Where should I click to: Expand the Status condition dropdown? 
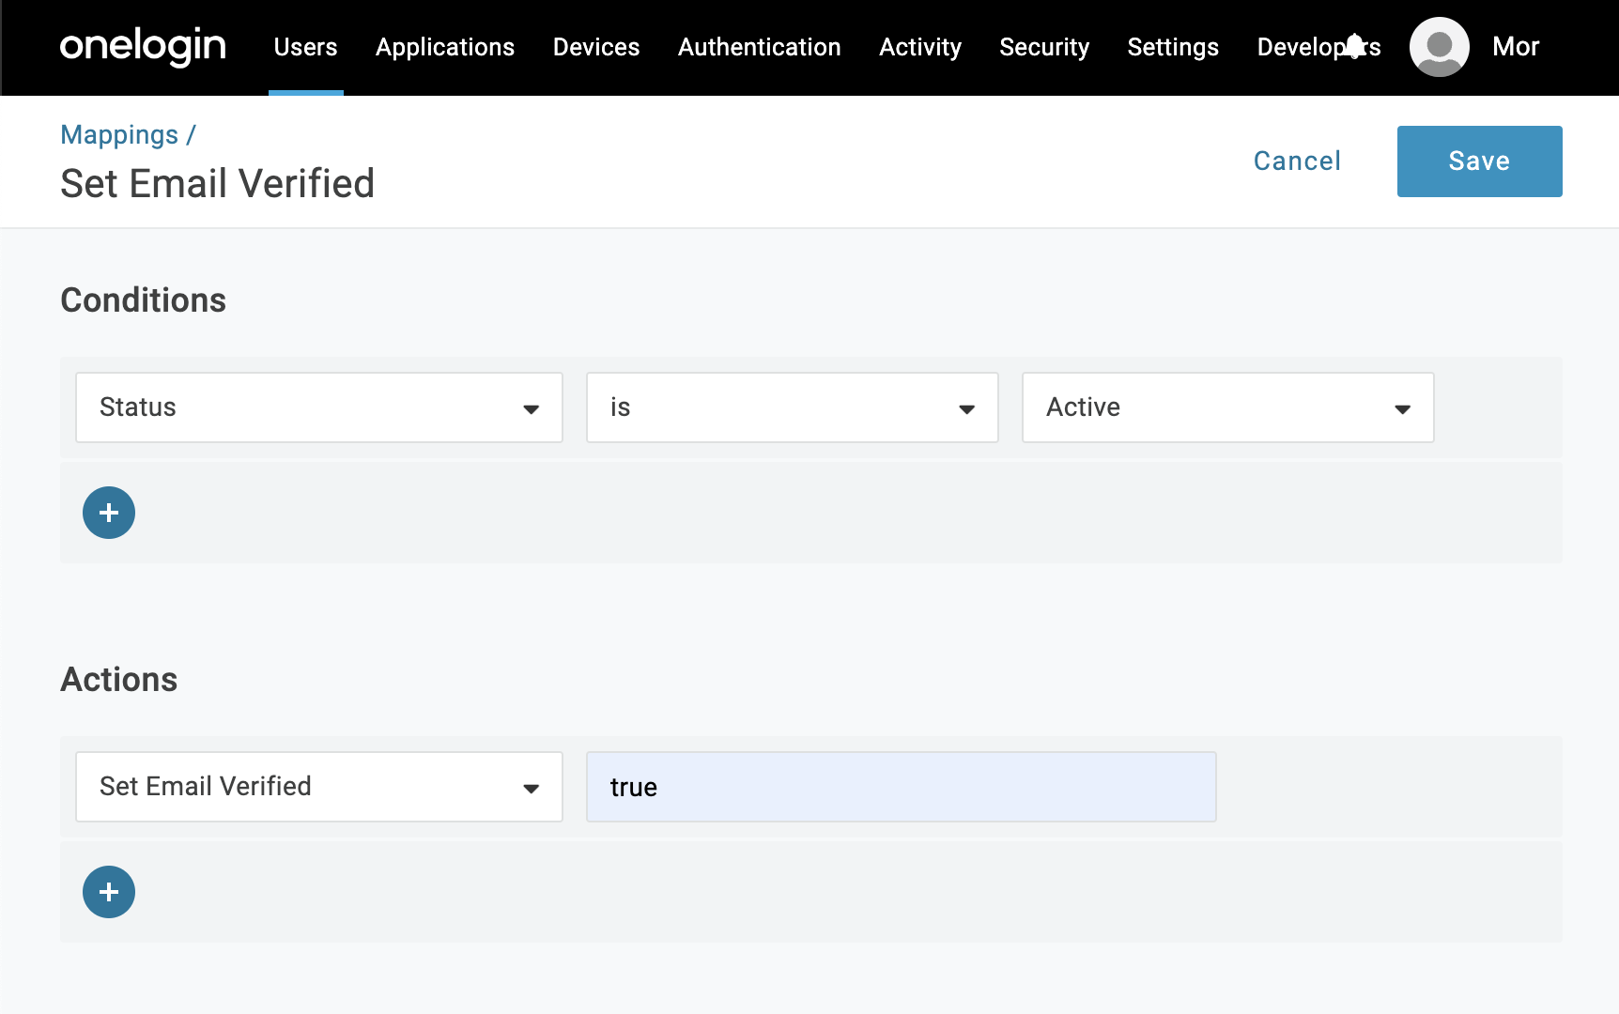[318, 407]
